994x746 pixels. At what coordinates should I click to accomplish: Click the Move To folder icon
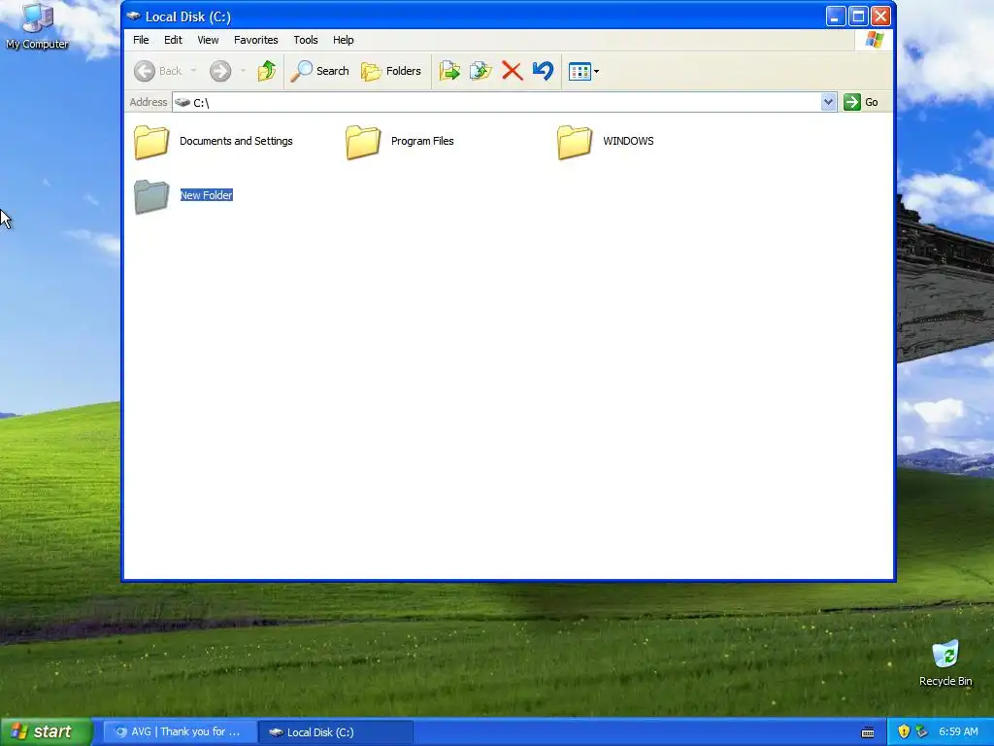pyautogui.click(x=449, y=71)
